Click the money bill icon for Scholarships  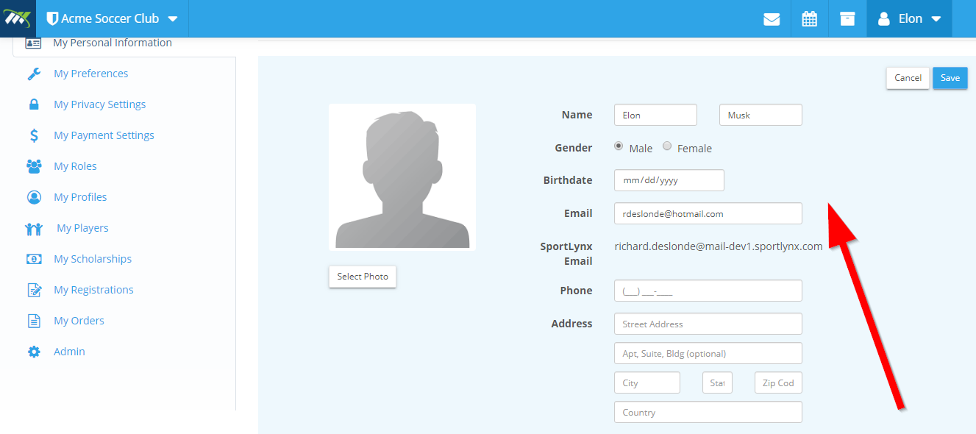click(x=34, y=259)
